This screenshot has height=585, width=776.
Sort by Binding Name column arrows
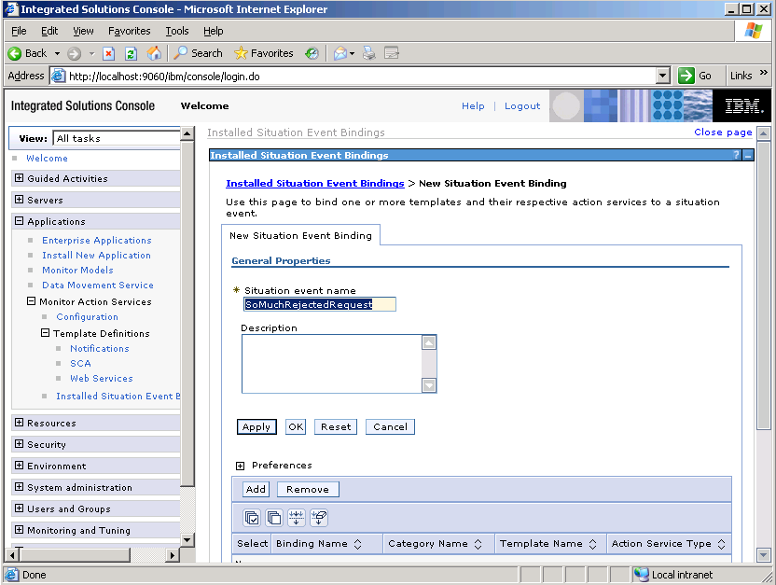pos(358,545)
